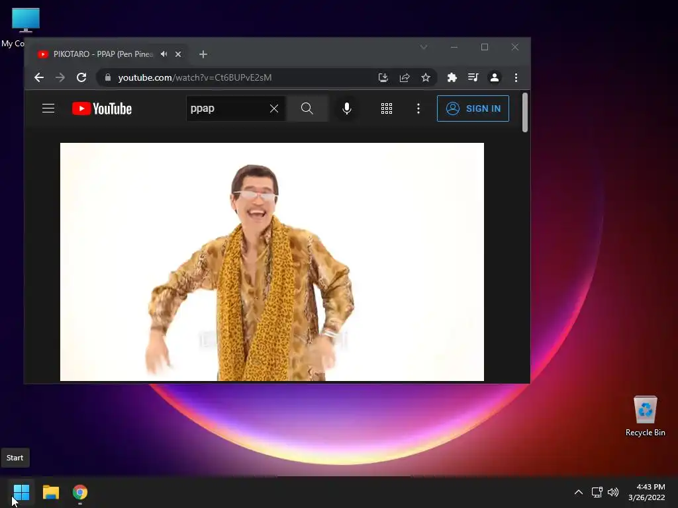Minimize the Chrome window

click(454, 47)
